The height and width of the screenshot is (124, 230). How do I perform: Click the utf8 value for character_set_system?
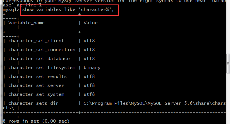(89, 94)
